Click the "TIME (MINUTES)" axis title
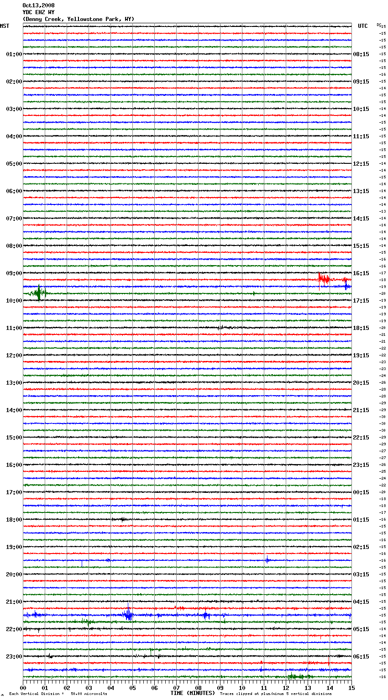The image size is (388, 700). [x=193, y=693]
